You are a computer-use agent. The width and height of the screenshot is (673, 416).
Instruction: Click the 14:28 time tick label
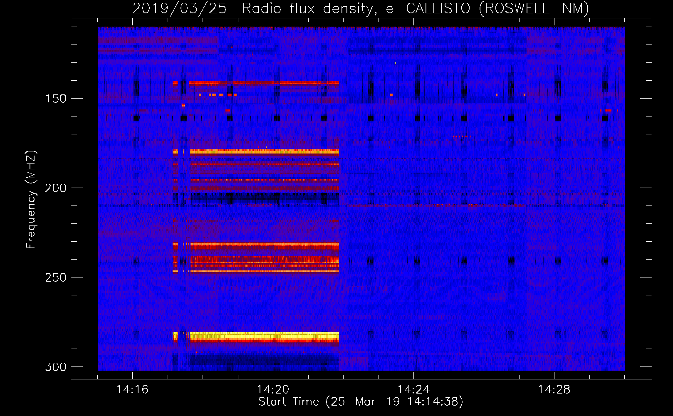[554, 390]
